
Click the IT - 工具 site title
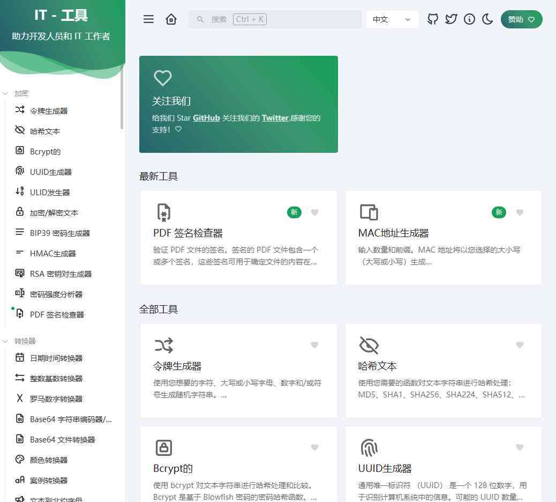click(61, 15)
